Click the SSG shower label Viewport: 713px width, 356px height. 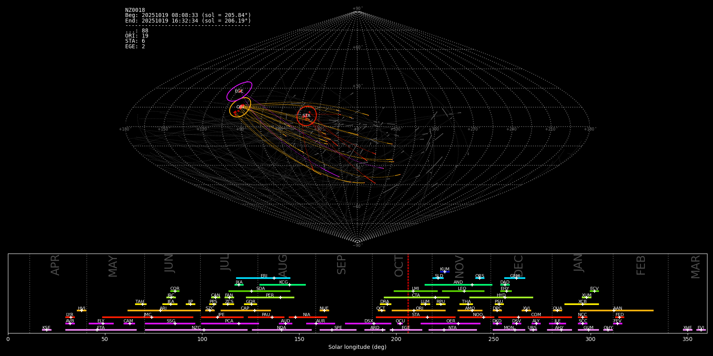click(x=171, y=321)
